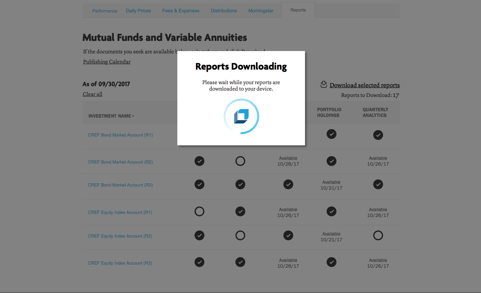Uncheck Quarterly Analytics for Bond Market (R3)

pos(378,185)
